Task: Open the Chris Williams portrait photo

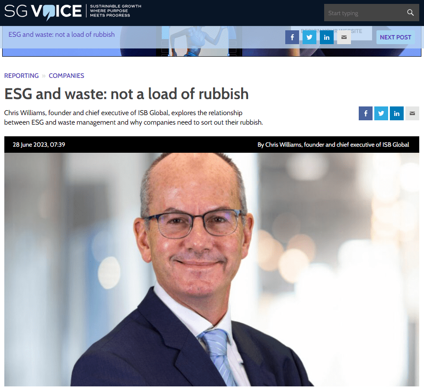Action: [212, 269]
